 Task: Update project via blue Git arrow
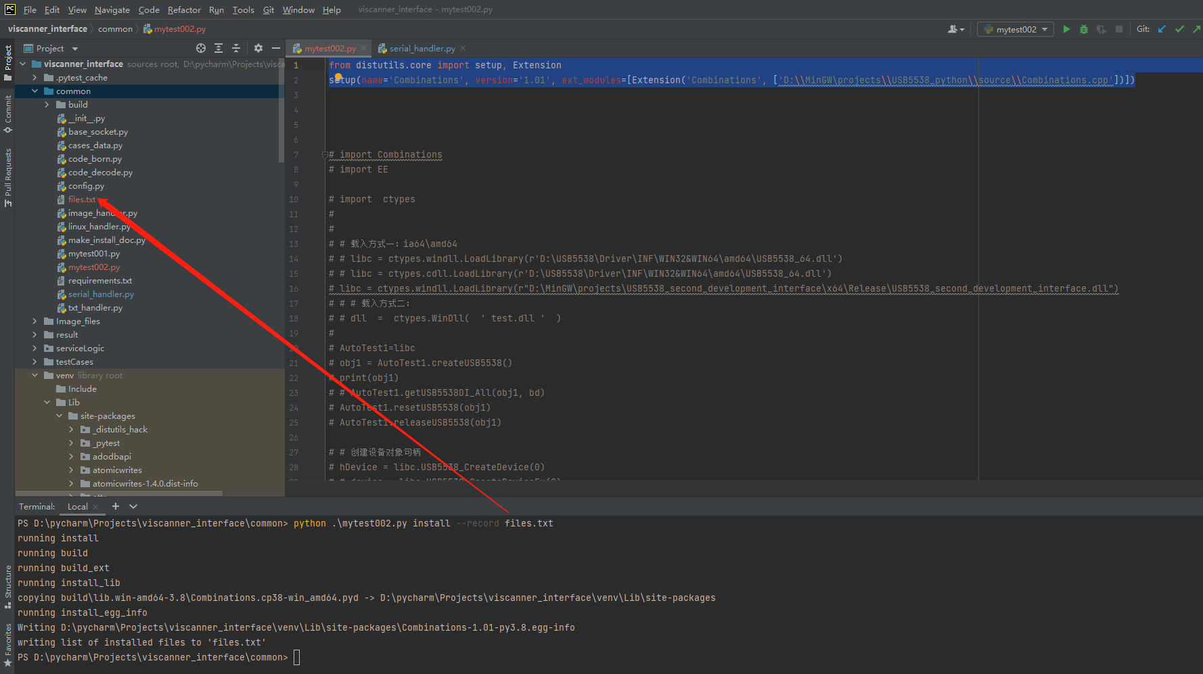(1162, 29)
